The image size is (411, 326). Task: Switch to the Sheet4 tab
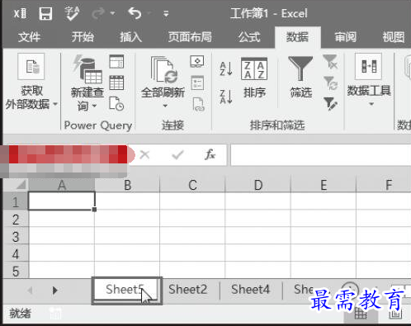[250, 290]
